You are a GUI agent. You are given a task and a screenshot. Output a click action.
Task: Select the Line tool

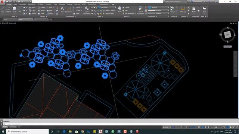pyautogui.click(x=3, y=10)
